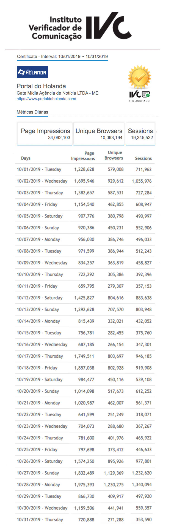Click the 10/28/2019 Monday row
Screen dimensions: 174x528
(x=85, y=485)
